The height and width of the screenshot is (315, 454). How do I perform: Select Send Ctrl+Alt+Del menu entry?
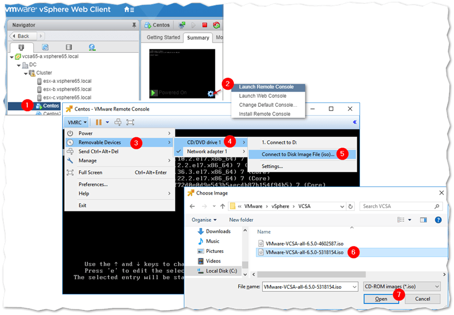click(x=120, y=152)
